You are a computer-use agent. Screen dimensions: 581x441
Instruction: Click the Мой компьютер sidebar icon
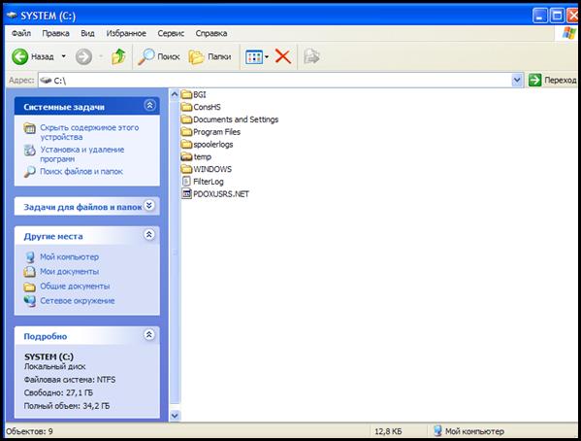30,256
